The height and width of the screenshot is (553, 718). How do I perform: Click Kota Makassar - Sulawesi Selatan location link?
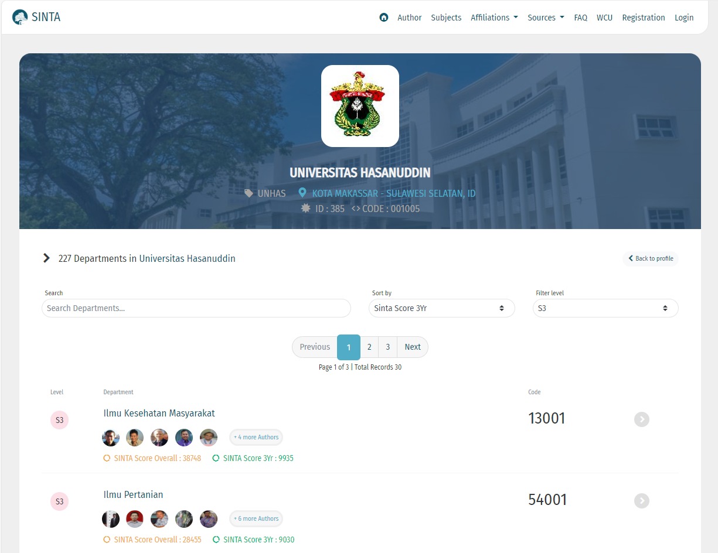[x=394, y=193]
